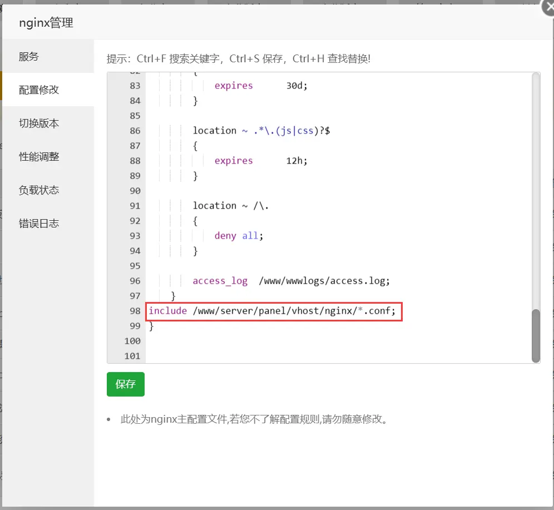Select the location ~ .*\.(js|css) line
The width and height of the screenshot is (554, 510).
(261, 130)
